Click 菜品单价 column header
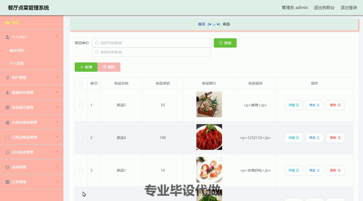This screenshot has height=201, width=363. pos(163,83)
